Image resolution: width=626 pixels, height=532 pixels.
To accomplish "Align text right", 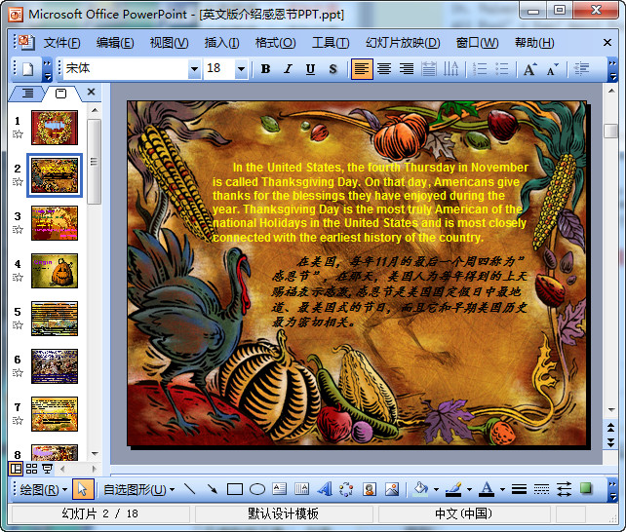I will pos(407,69).
